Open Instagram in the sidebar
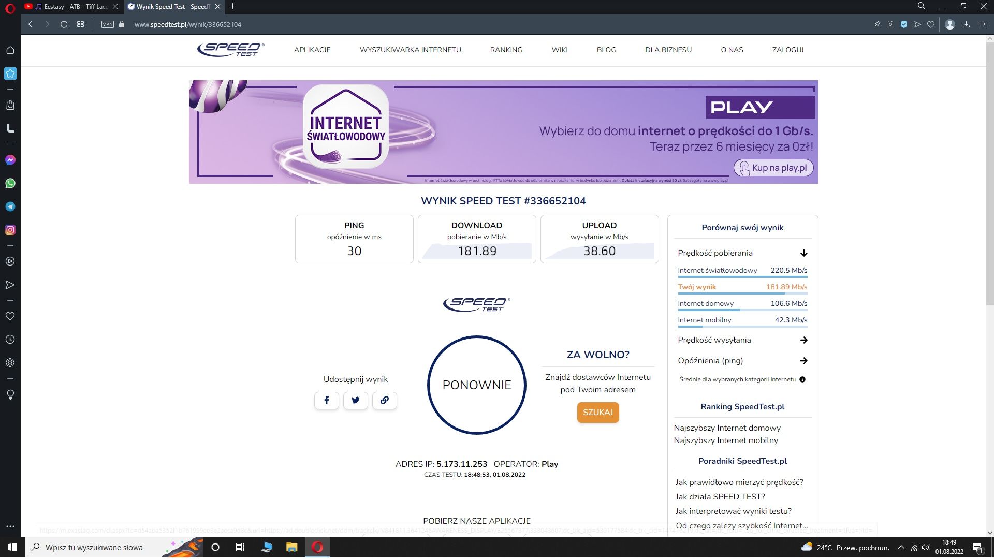Viewport: 994px width, 559px height. (10, 230)
